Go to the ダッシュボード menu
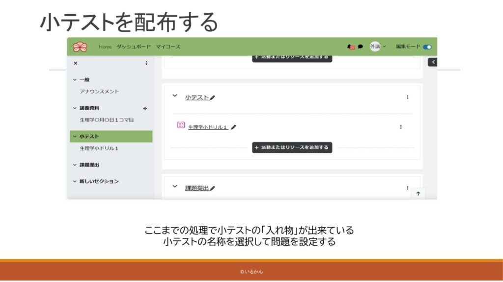 pyautogui.click(x=133, y=47)
